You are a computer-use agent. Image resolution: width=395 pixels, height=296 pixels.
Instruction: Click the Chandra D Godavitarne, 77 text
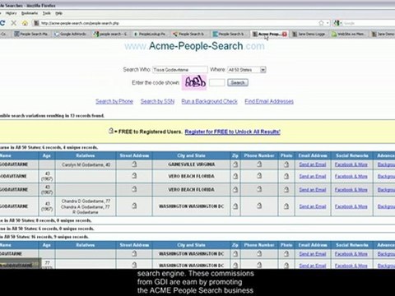[x=86, y=201]
